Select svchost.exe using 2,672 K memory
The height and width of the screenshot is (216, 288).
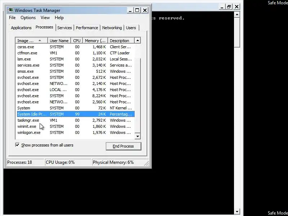pos(76,77)
